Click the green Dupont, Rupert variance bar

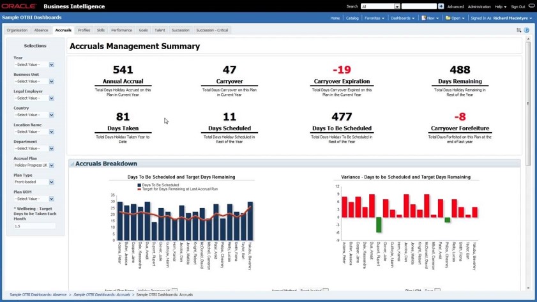point(379,225)
